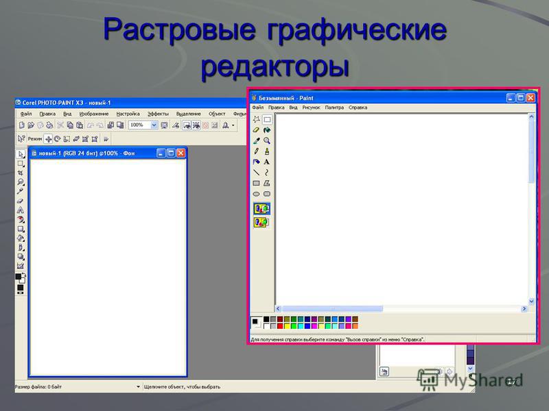Toggle the rotate mode button in Corel property bar

coord(58,139)
